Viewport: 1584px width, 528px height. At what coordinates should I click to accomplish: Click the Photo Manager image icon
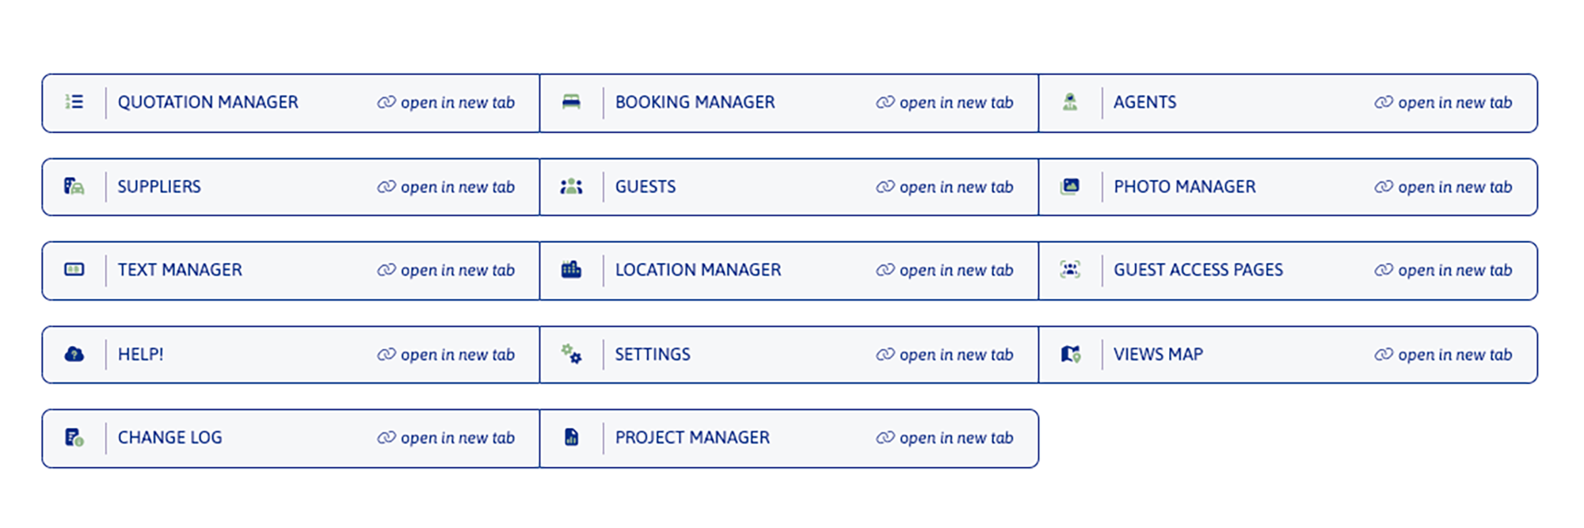coord(1070,187)
